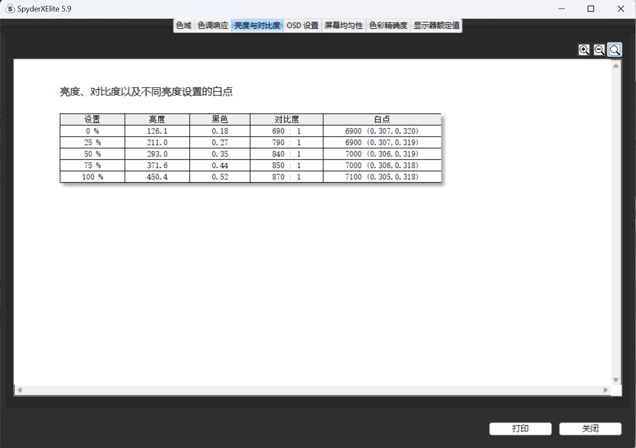Viewport: 636px width, 448px height.
Task: Click the zoom in magnifier icon
Action: click(x=584, y=50)
